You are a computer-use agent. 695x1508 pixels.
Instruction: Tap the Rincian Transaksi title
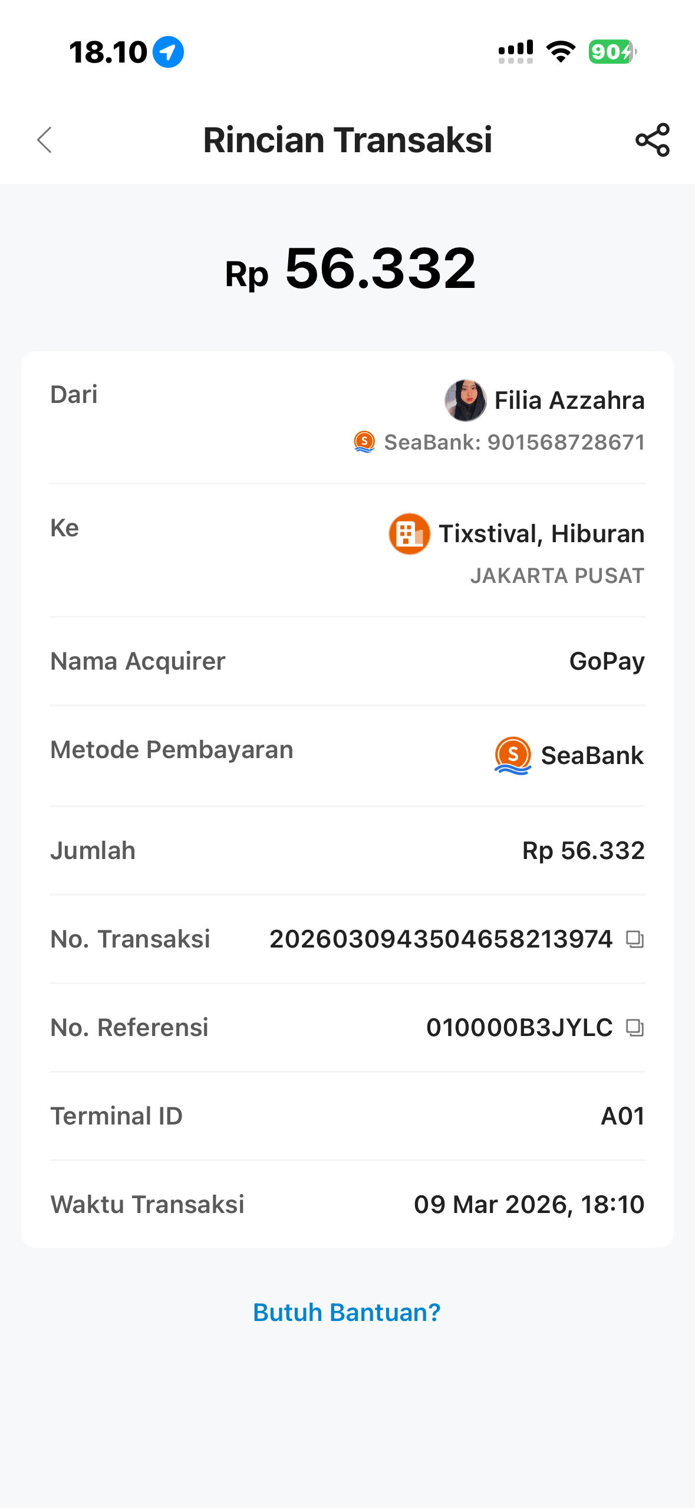tap(347, 140)
